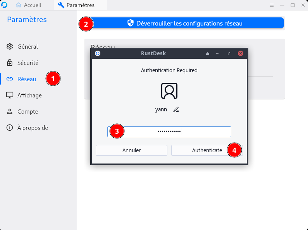This screenshot has height=230, width=308.
Task: Click the RustDesk logo in top-left corner
Action: point(5,5)
